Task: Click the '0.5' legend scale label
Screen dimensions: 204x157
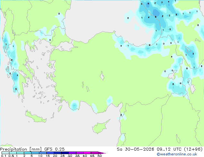Action: click(11, 156)
